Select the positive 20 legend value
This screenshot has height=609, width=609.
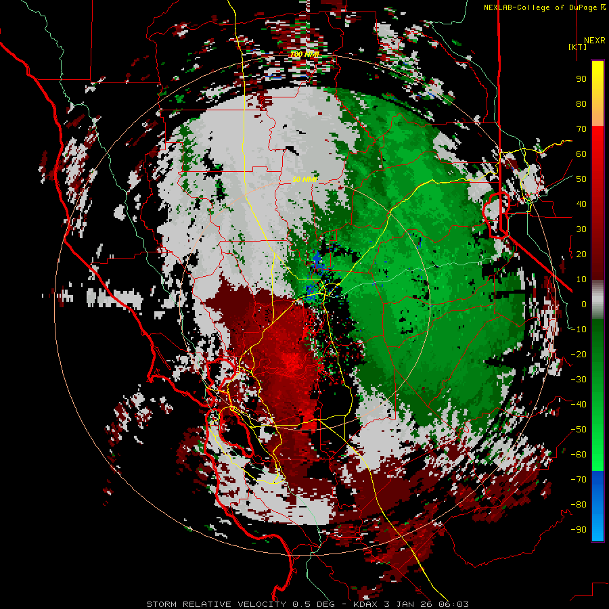pos(581,254)
